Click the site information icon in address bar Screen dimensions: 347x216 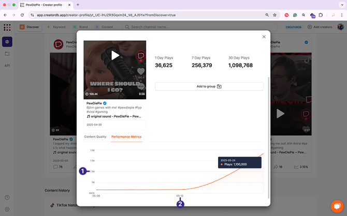pos(32,15)
